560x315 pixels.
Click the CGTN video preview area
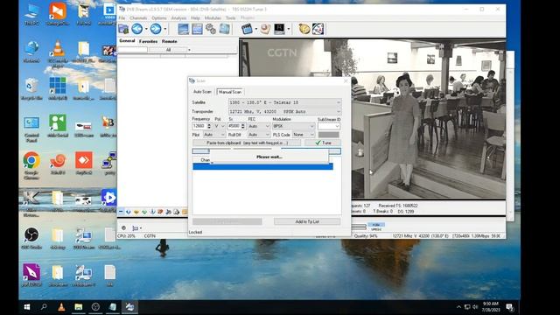click(374, 120)
